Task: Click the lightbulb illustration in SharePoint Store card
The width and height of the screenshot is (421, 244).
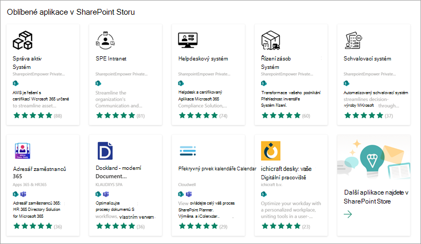Action: (372, 161)
